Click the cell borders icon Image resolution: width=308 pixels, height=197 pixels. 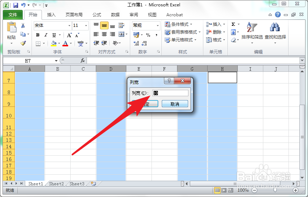(x=38, y=43)
